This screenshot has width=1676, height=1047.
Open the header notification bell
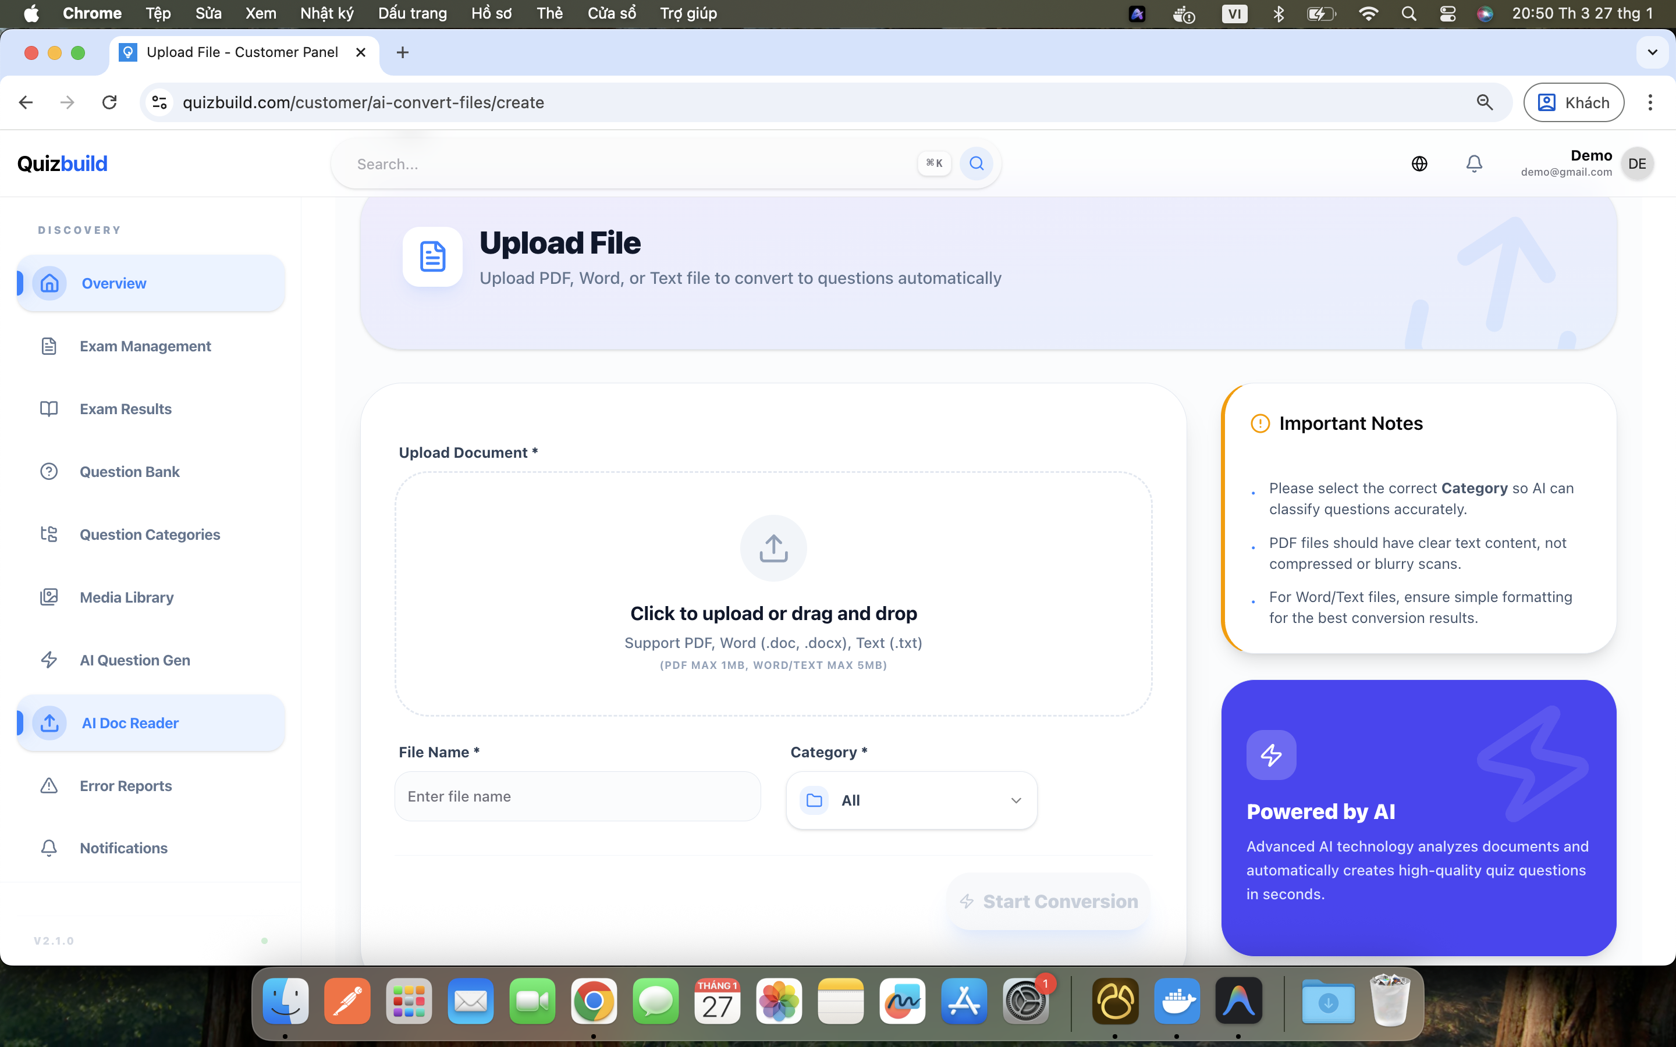click(1473, 163)
